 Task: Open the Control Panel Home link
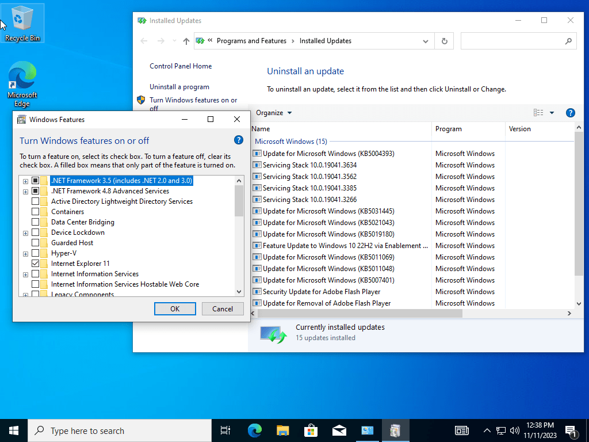pos(181,66)
